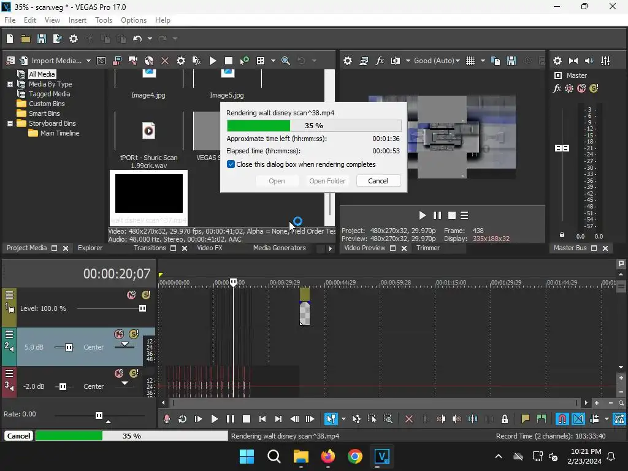Screen dimensions: 628x471
Task: Select Main Timeline storyboard bin
Action: tap(59, 133)
